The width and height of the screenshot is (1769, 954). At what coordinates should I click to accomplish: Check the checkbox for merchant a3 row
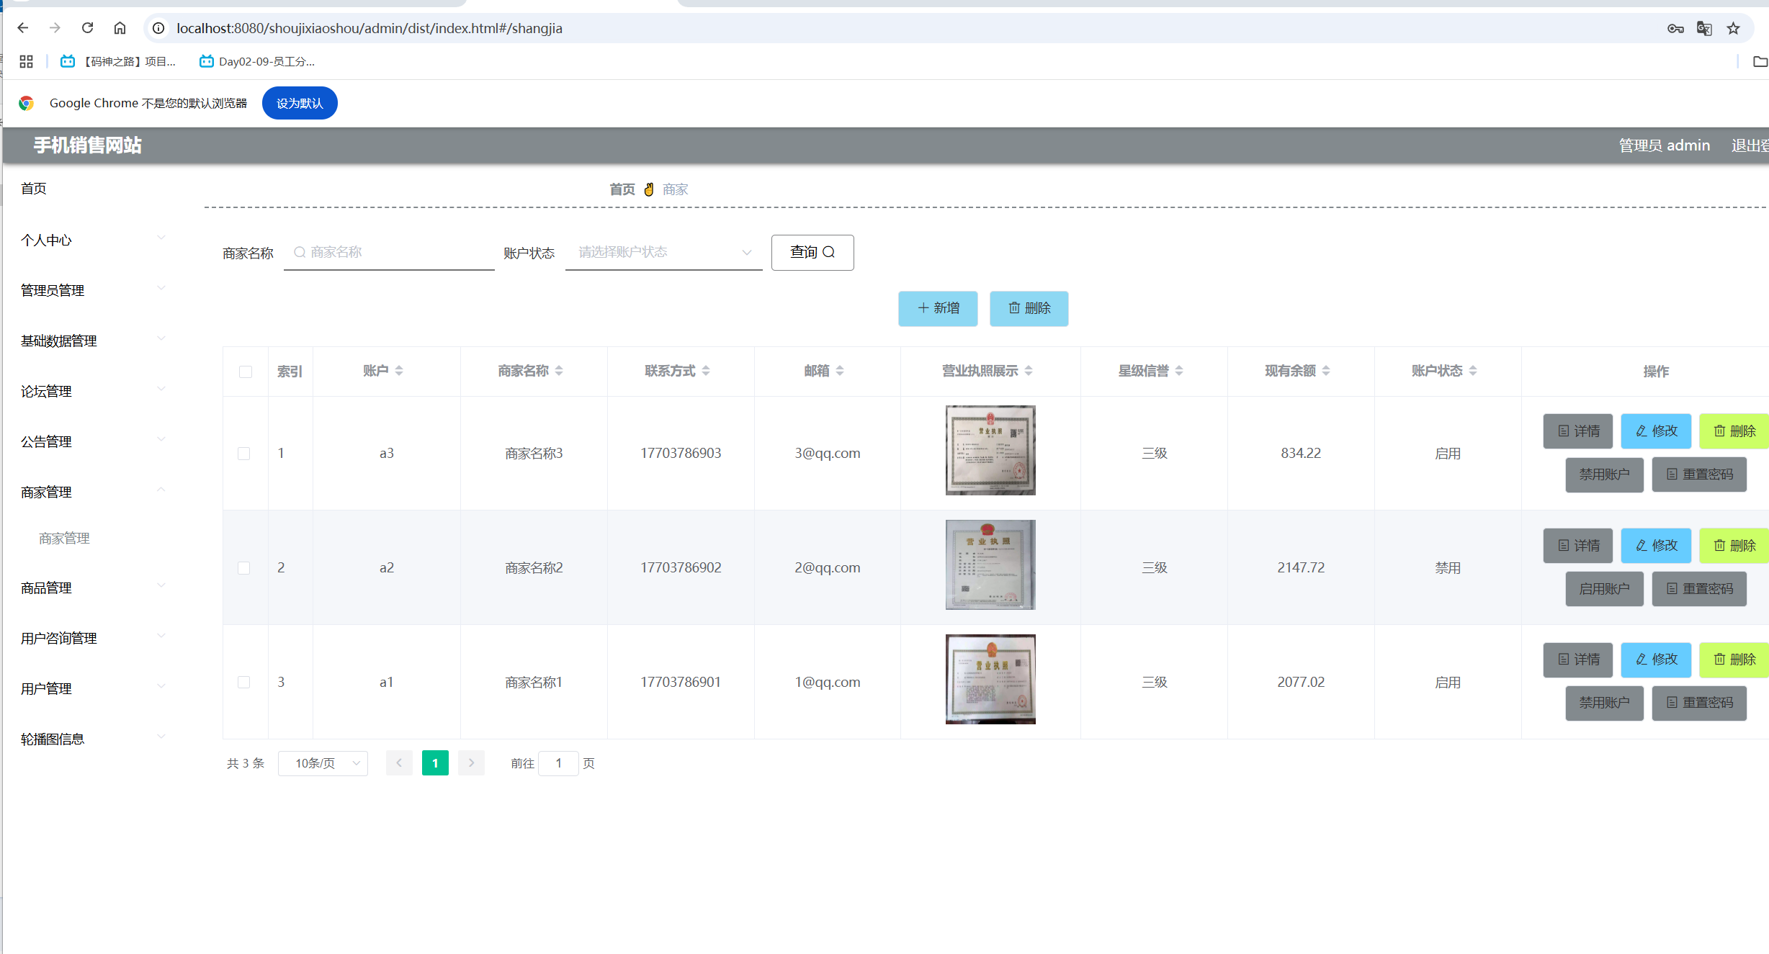(244, 454)
